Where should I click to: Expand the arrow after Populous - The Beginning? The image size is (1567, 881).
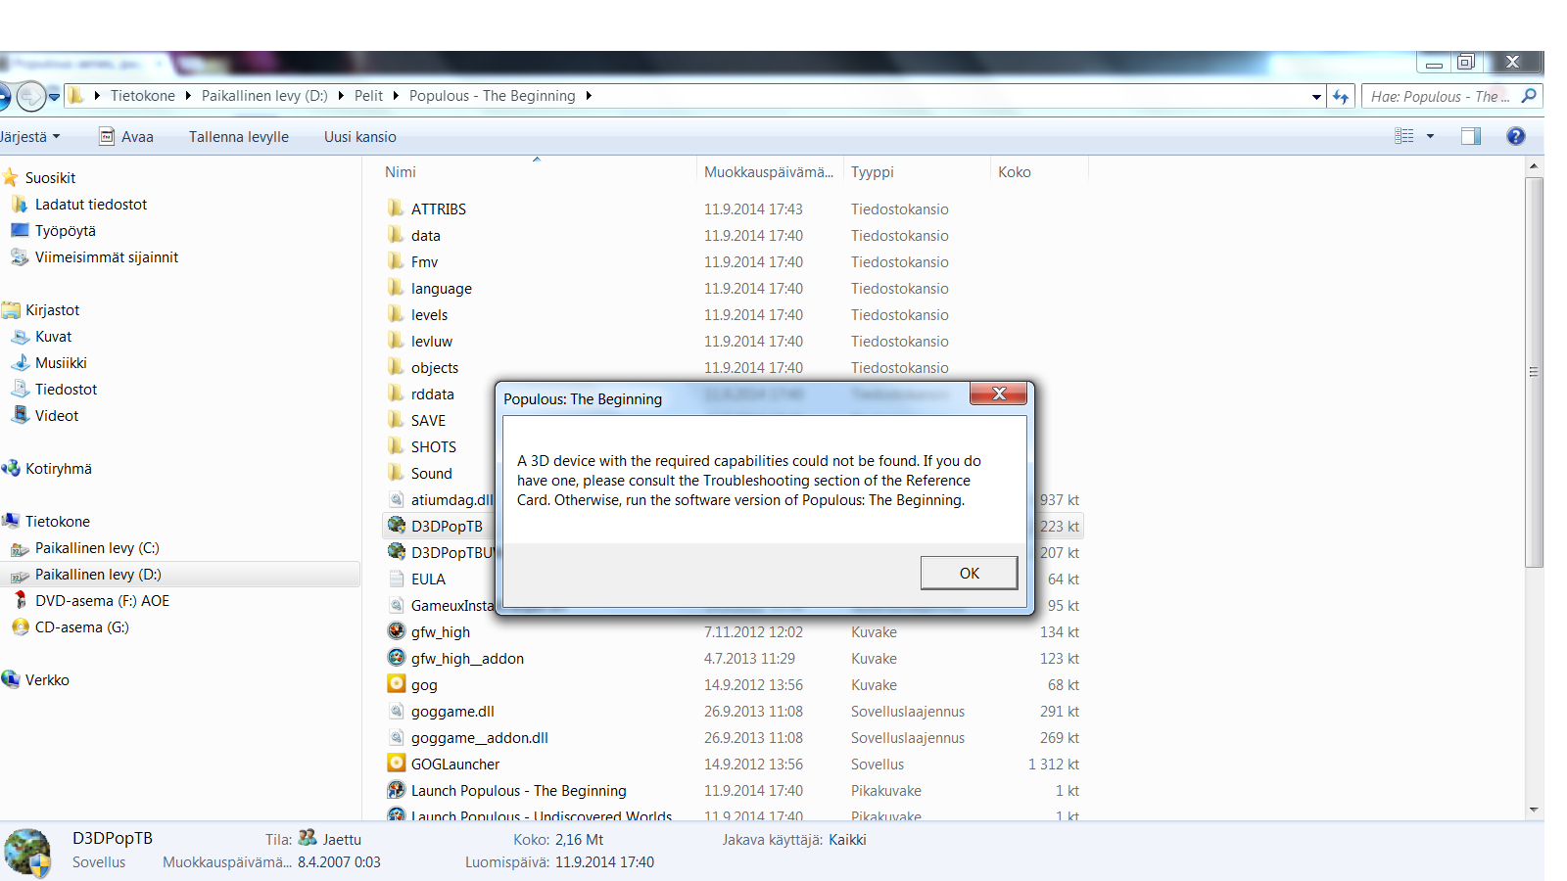point(589,95)
